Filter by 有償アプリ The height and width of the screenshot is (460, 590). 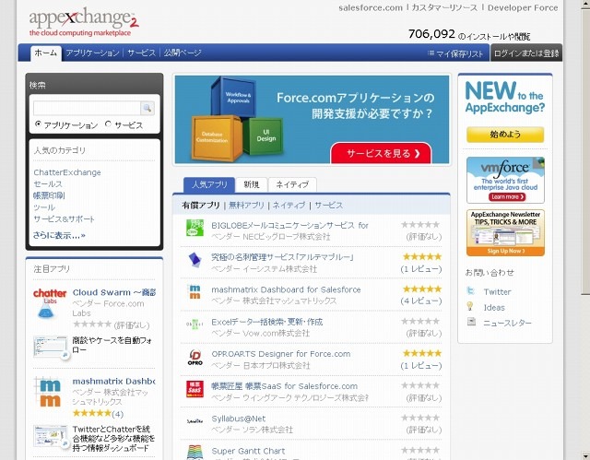(x=201, y=206)
